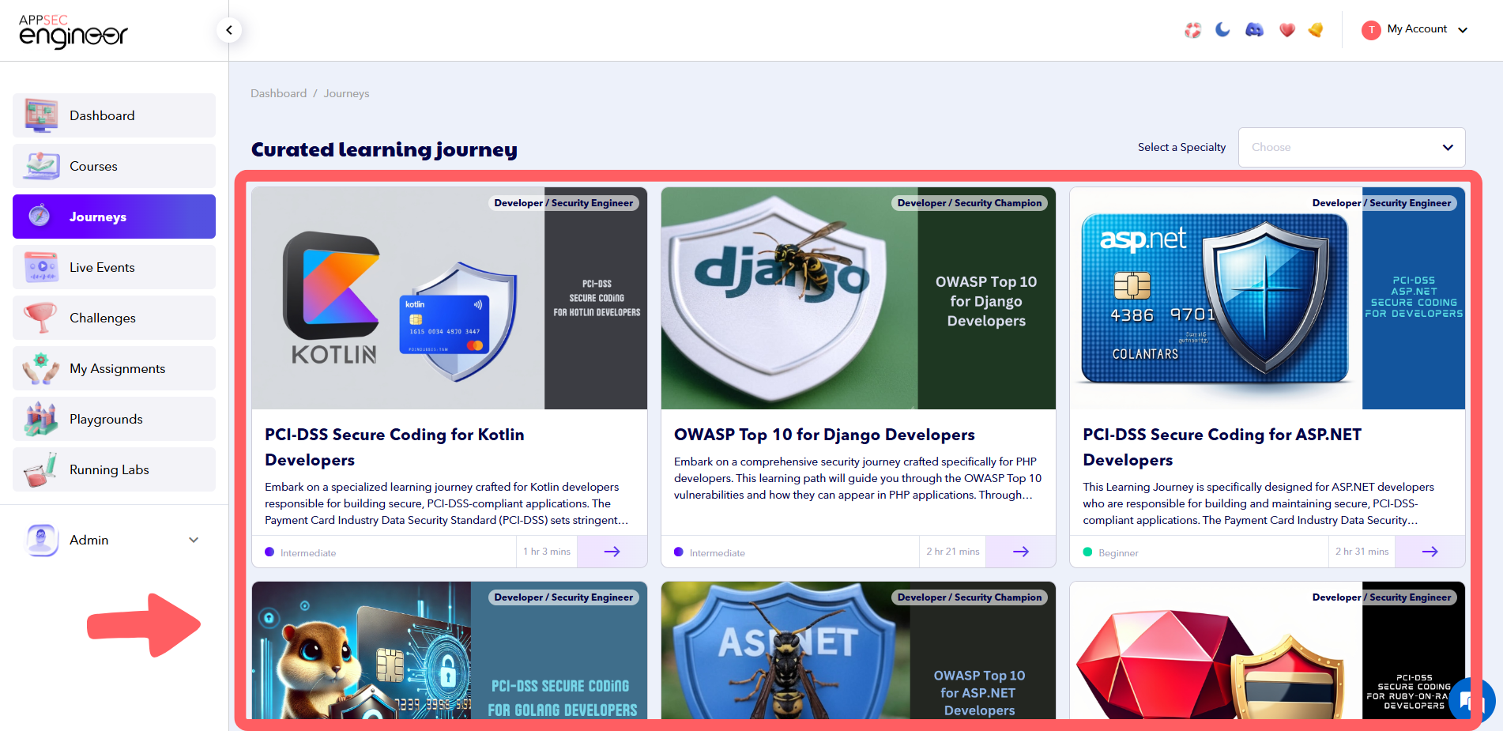Open the OWASP Top 10 Django journey arrow
The width and height of the screenshot is (1503, 731).
pyautogui.click(x=1020, y=551)
